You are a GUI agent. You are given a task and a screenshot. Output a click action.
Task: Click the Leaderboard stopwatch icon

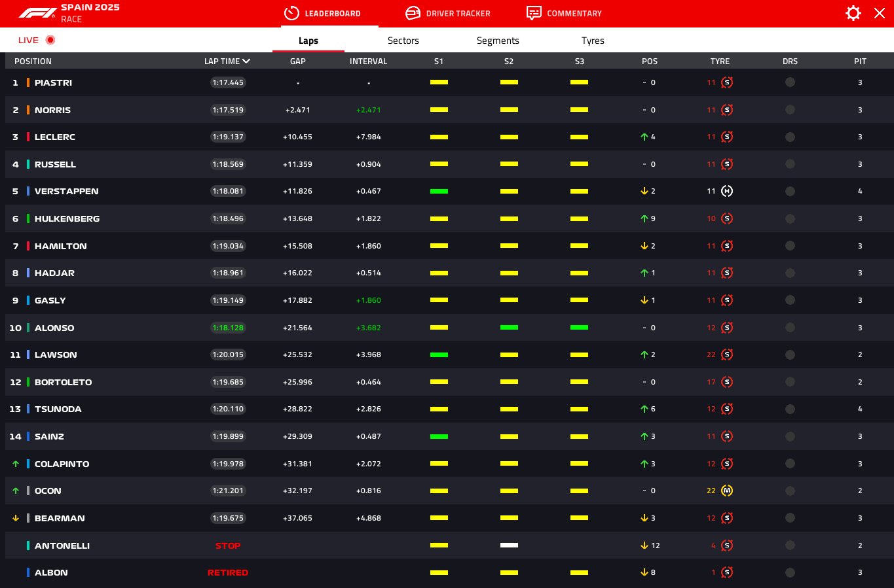pyautogui.click(x=291, y=13)
